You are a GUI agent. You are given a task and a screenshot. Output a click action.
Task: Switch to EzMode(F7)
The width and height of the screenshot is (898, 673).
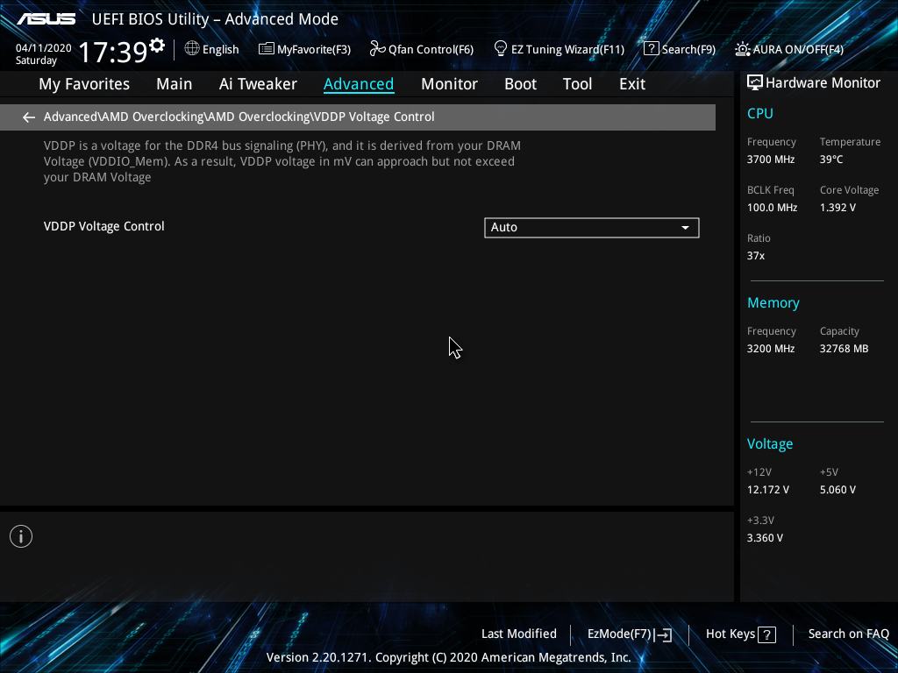630,634
